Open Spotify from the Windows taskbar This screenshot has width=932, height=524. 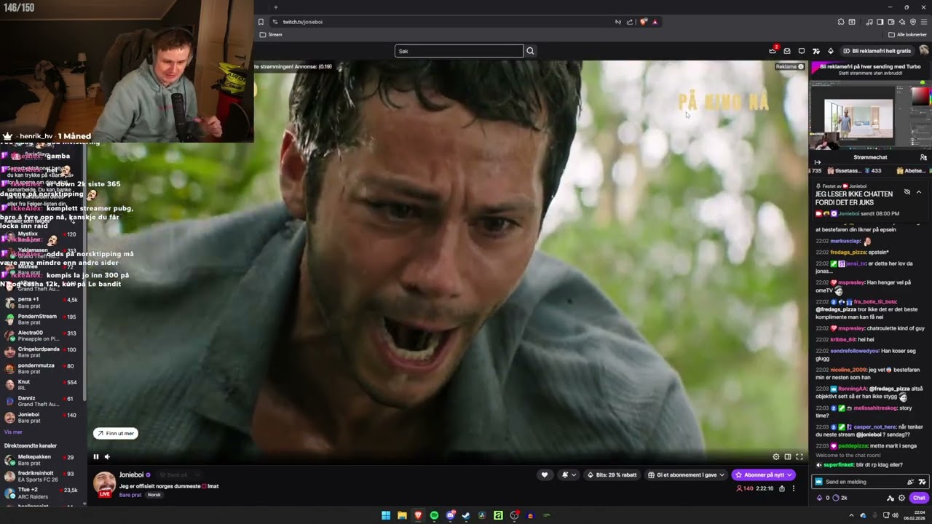click(x=434, y=515)
